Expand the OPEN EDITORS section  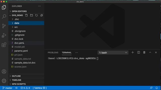(26, 11)
